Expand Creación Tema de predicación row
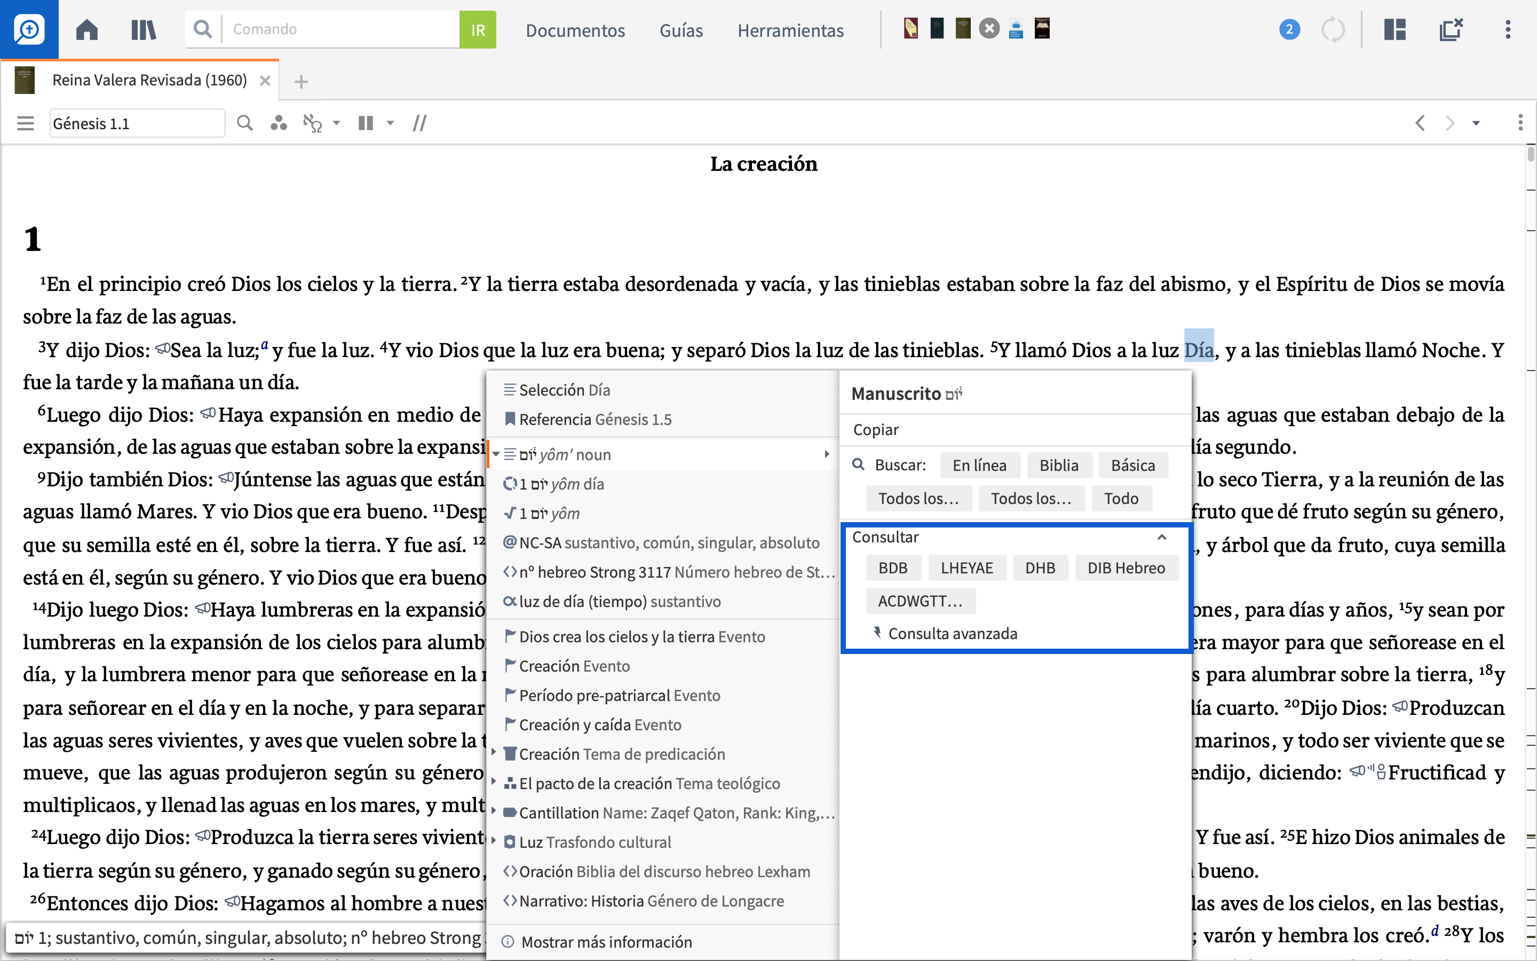The width and height of the screenshot is (1537, 961). pyautogui.click(x=494, y=753)
